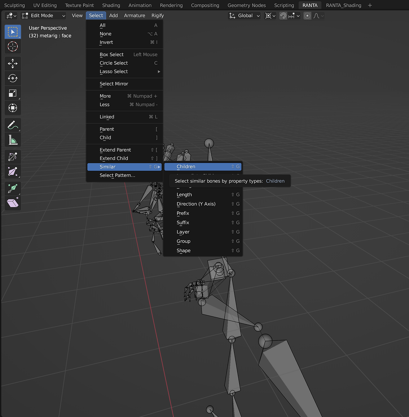Open the Rendering workspace tab

tap(171, 5)
